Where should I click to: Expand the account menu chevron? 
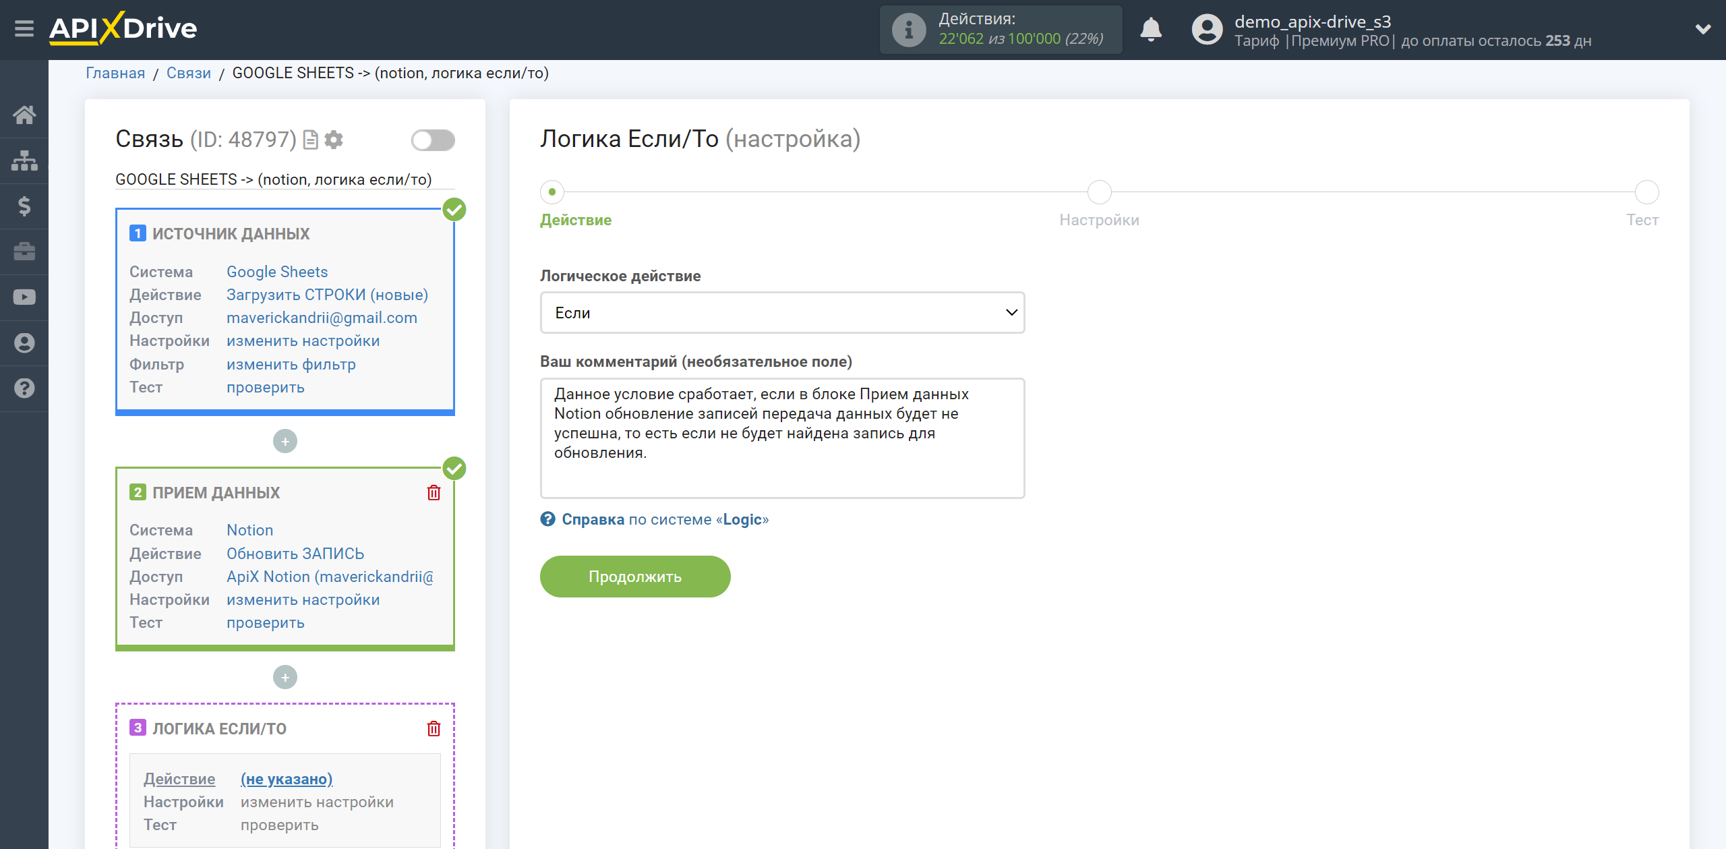tap(1703, 30)
